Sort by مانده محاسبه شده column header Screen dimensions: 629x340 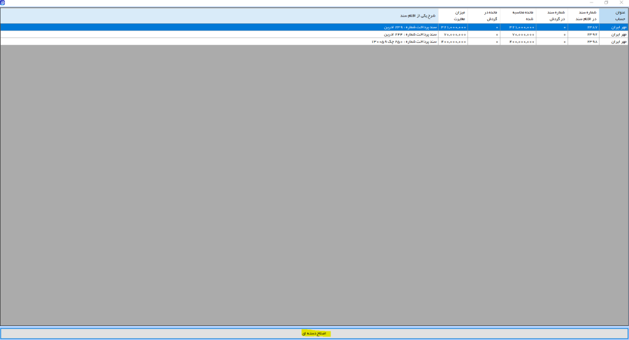(518, 15)
